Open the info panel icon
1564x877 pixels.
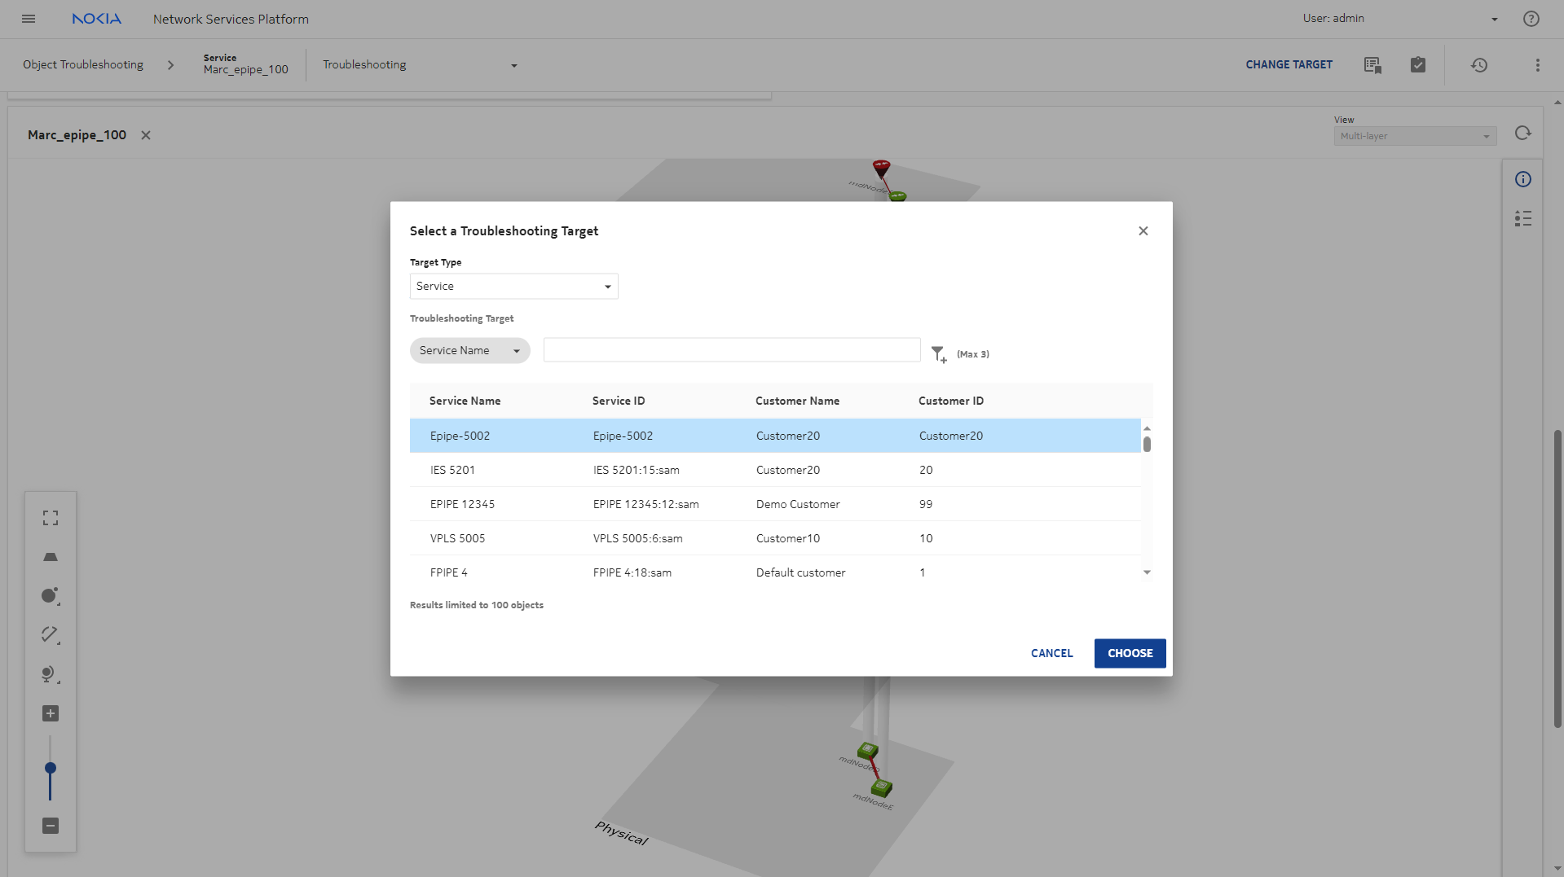[x=1522, y=180]
